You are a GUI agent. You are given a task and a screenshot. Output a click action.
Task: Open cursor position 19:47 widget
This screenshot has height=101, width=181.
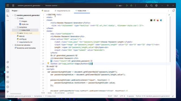[110, 96]
